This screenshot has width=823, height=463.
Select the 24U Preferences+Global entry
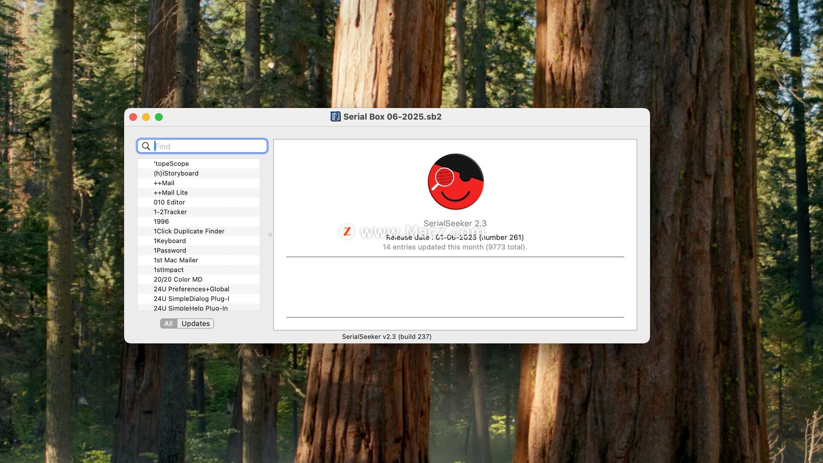coord(198,289)
